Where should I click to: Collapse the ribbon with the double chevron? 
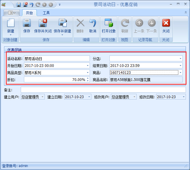tap(186, 13)
